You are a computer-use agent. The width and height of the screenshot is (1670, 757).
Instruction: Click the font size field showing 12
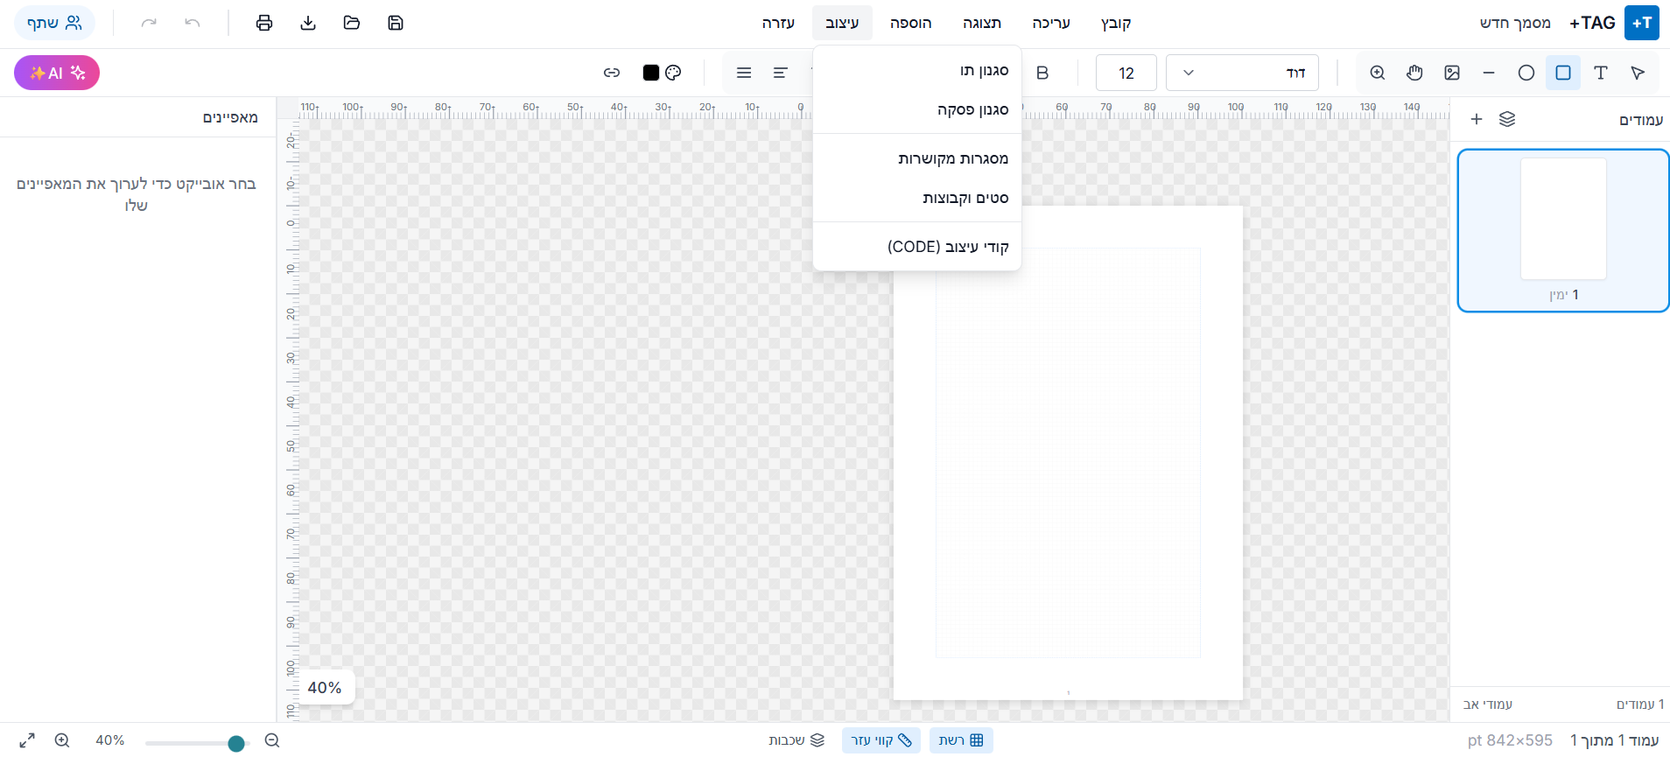[x=1126, y=73]
